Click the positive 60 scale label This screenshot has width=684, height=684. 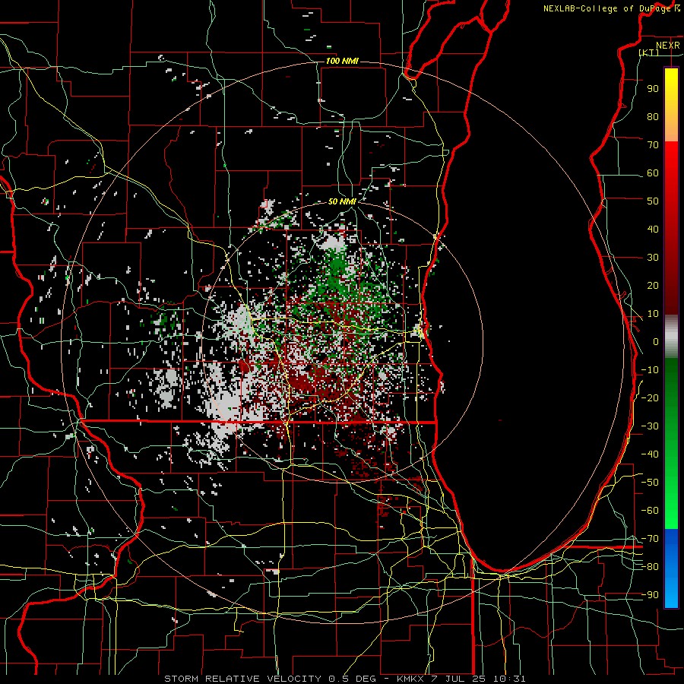653,173
